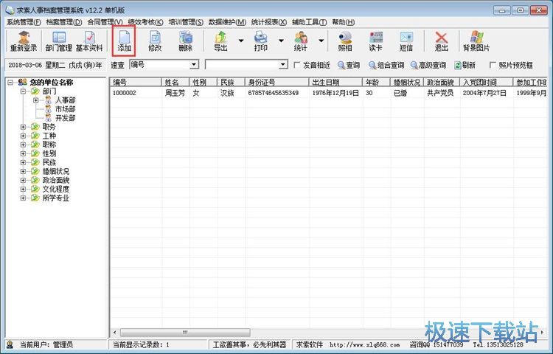
Task: Click the 打印 (print) icon
Action: coord(260,41)
